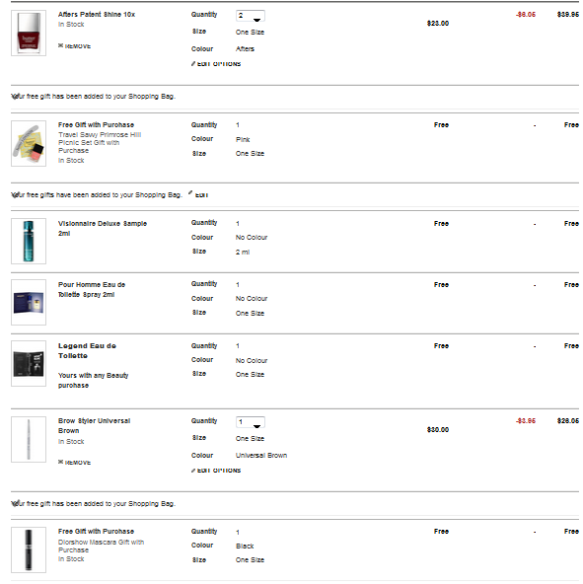Viewport: 583px width, 584px height.
Task: Remove Brow Styler Universal Brown item
Action: (74, 462)
